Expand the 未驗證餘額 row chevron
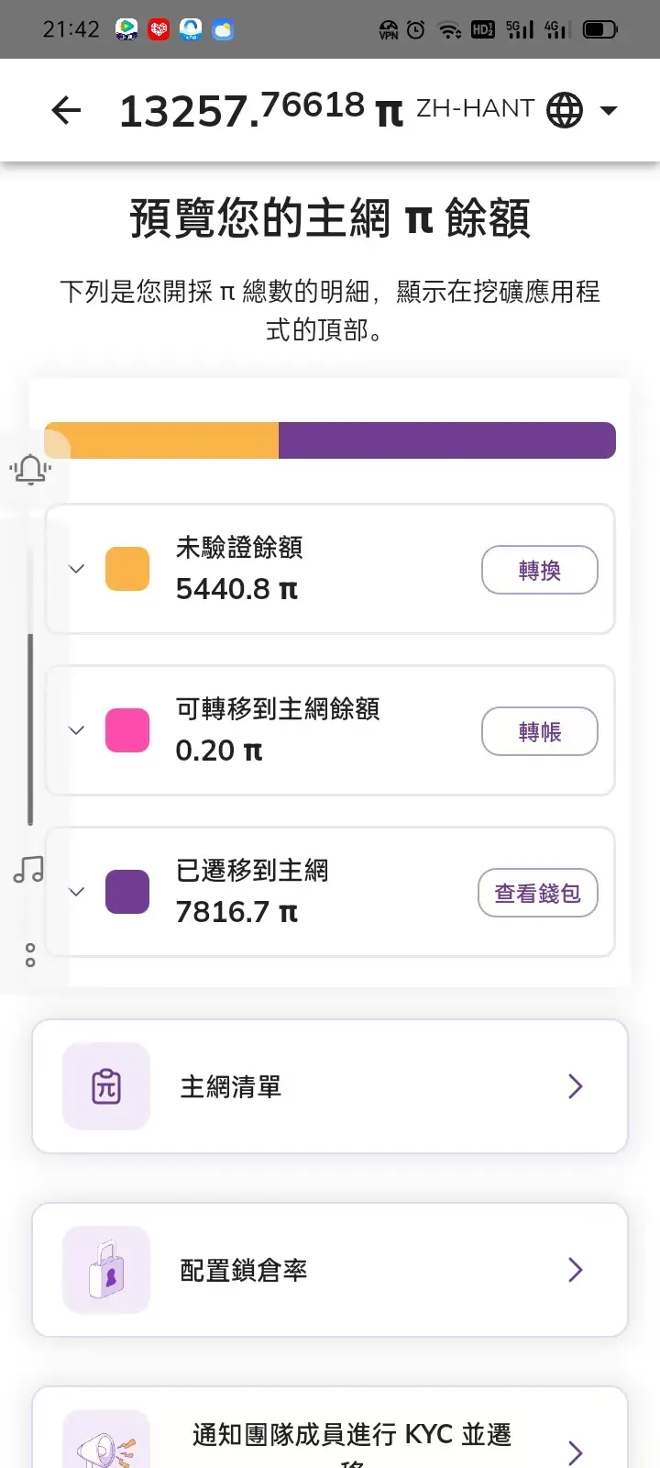 [x=77, y=569]
